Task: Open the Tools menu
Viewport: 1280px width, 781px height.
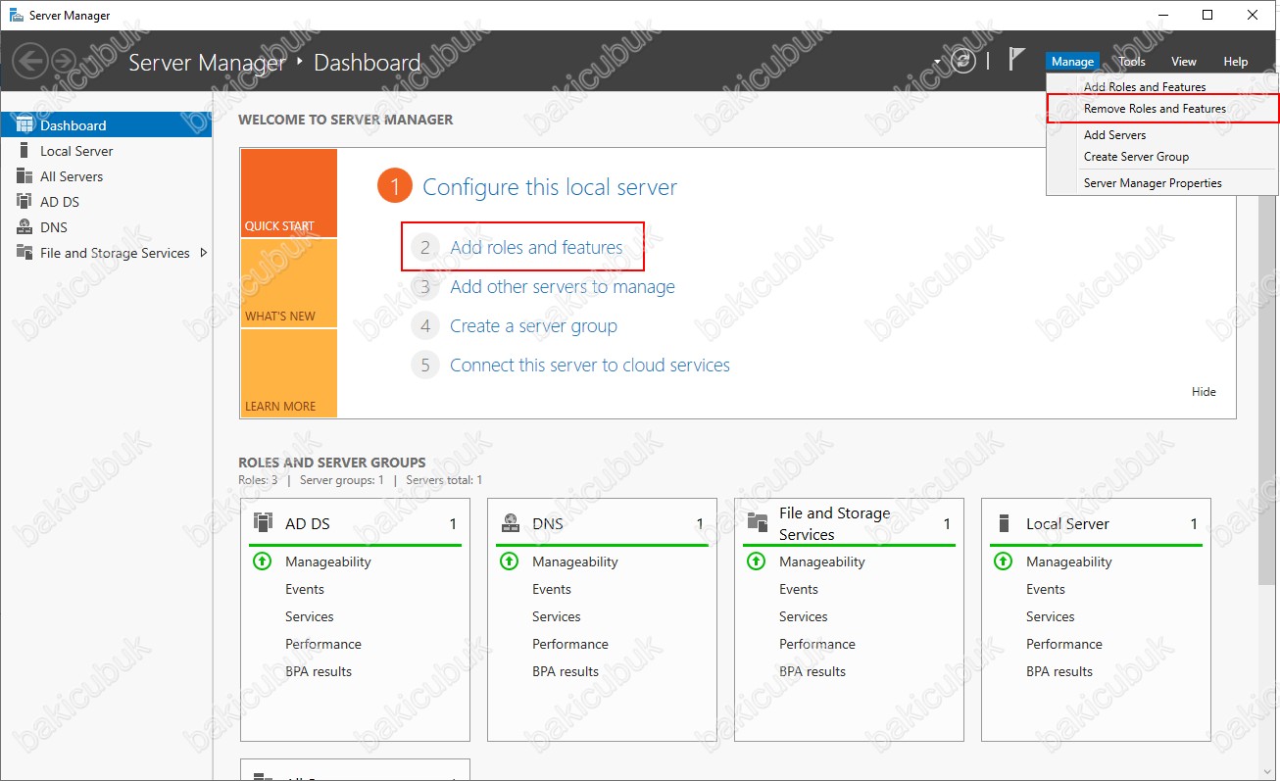Action: click(1132, 62)
